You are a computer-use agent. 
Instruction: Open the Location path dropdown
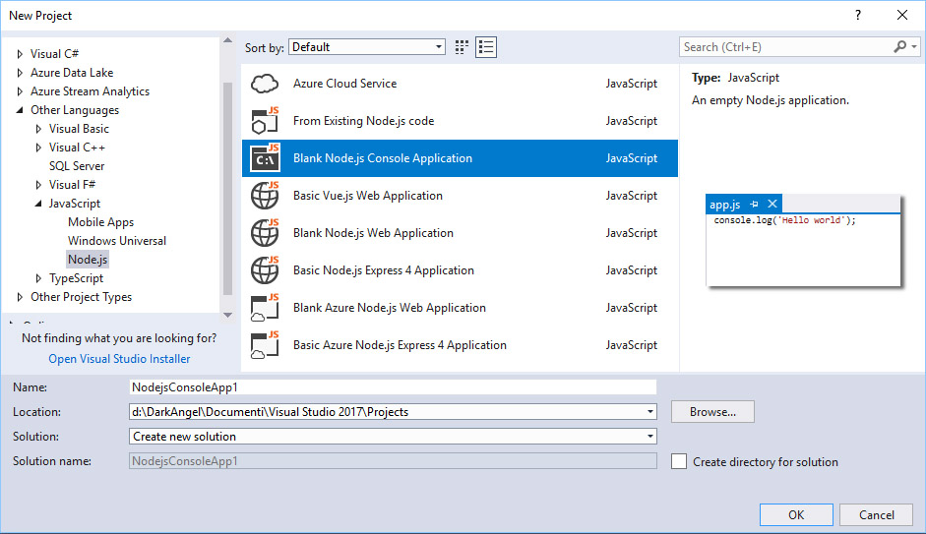(649, 412)
